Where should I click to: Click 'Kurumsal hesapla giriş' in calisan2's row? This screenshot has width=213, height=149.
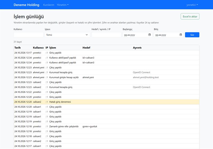(61, 87)
